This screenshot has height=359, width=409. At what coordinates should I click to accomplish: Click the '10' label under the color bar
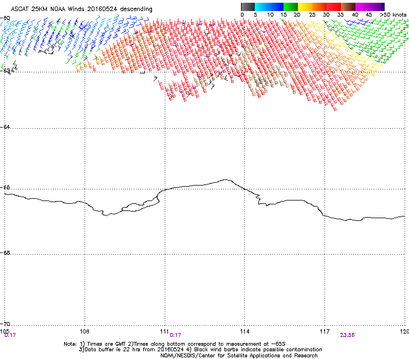(270, 15)
